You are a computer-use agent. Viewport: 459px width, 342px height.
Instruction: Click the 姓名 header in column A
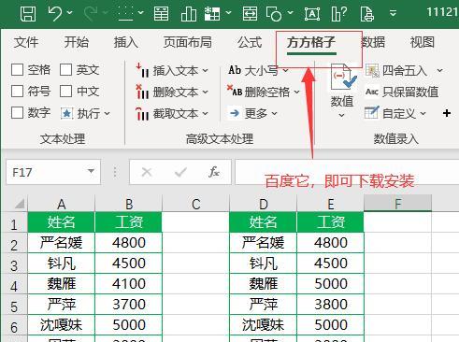coord(61,222)
